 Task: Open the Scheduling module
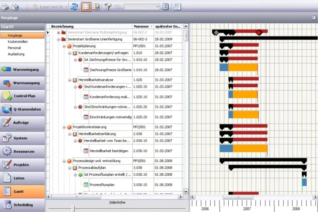coord(23,205)
